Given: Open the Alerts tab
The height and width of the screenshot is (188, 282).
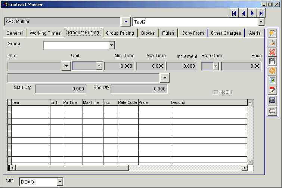Looking at the screenshot, I should point(255,33).
